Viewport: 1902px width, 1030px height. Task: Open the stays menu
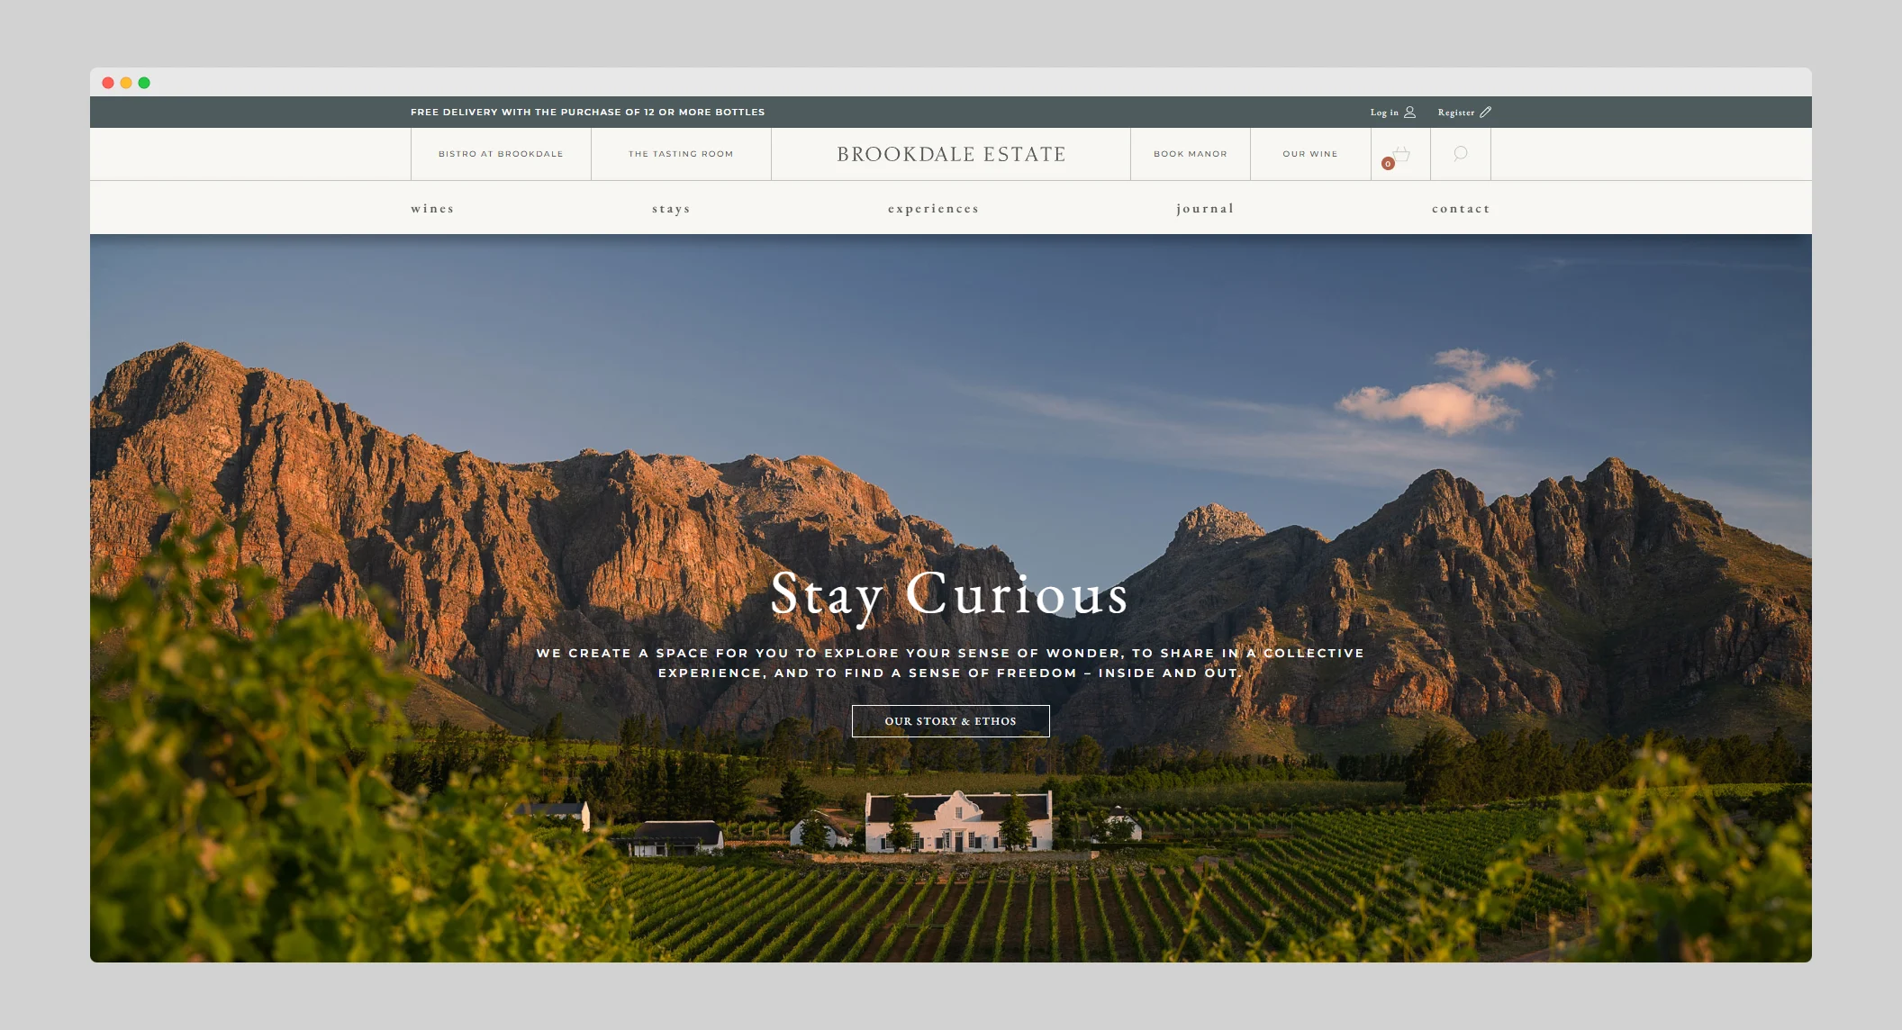tap(671, 209)
